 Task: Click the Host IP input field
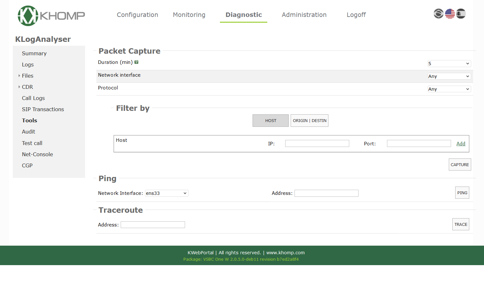(x=317, y=144)
